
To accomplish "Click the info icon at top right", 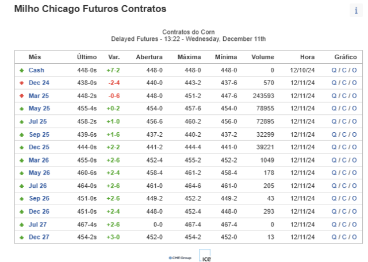I will (356, 10).
